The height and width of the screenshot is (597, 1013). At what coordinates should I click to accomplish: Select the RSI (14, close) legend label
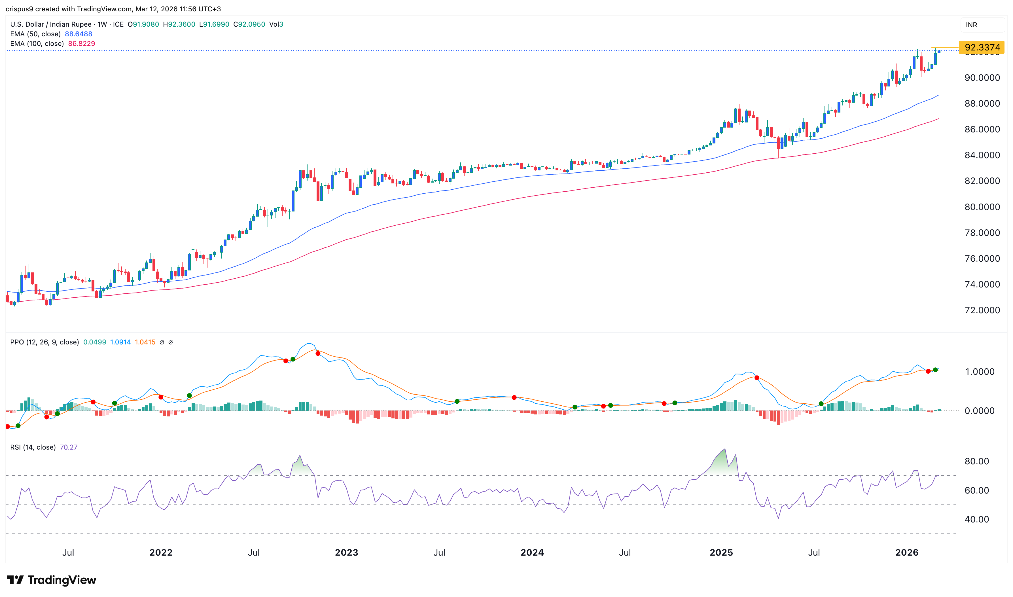(33, 447)
